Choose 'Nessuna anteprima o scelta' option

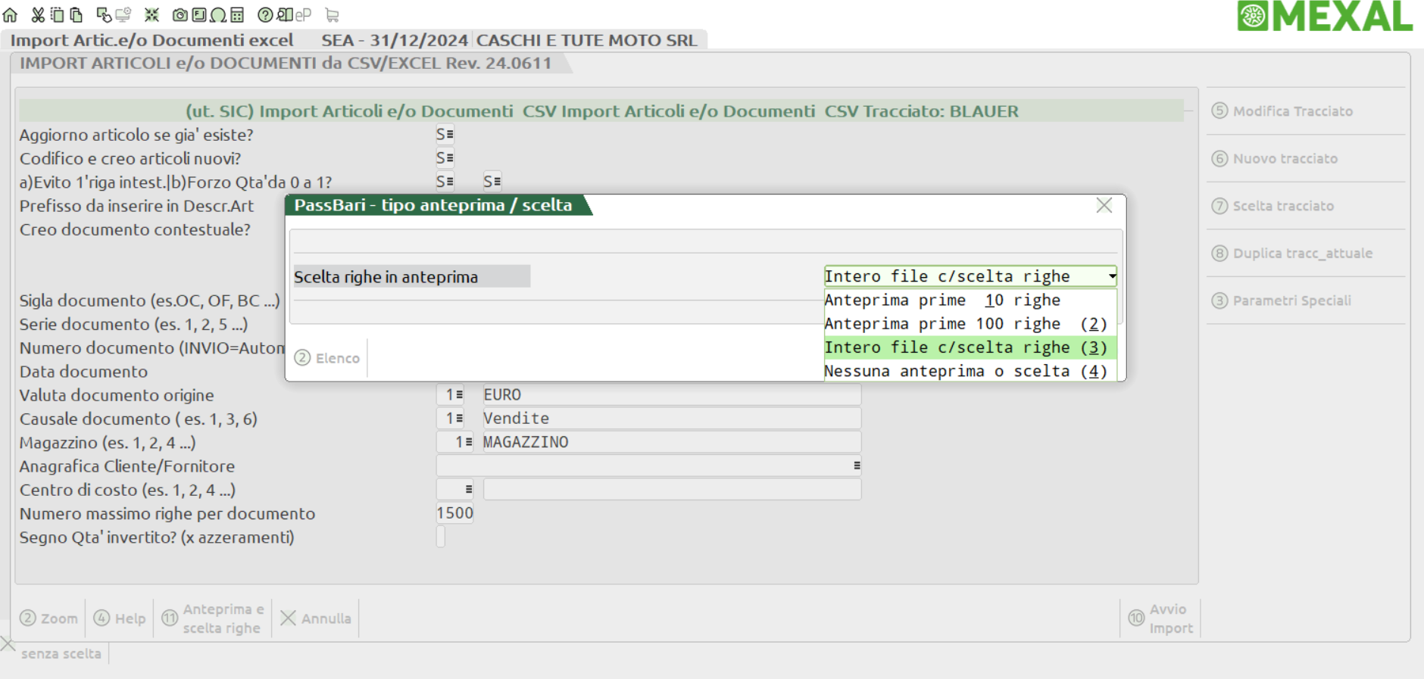[x=966, y=371]
